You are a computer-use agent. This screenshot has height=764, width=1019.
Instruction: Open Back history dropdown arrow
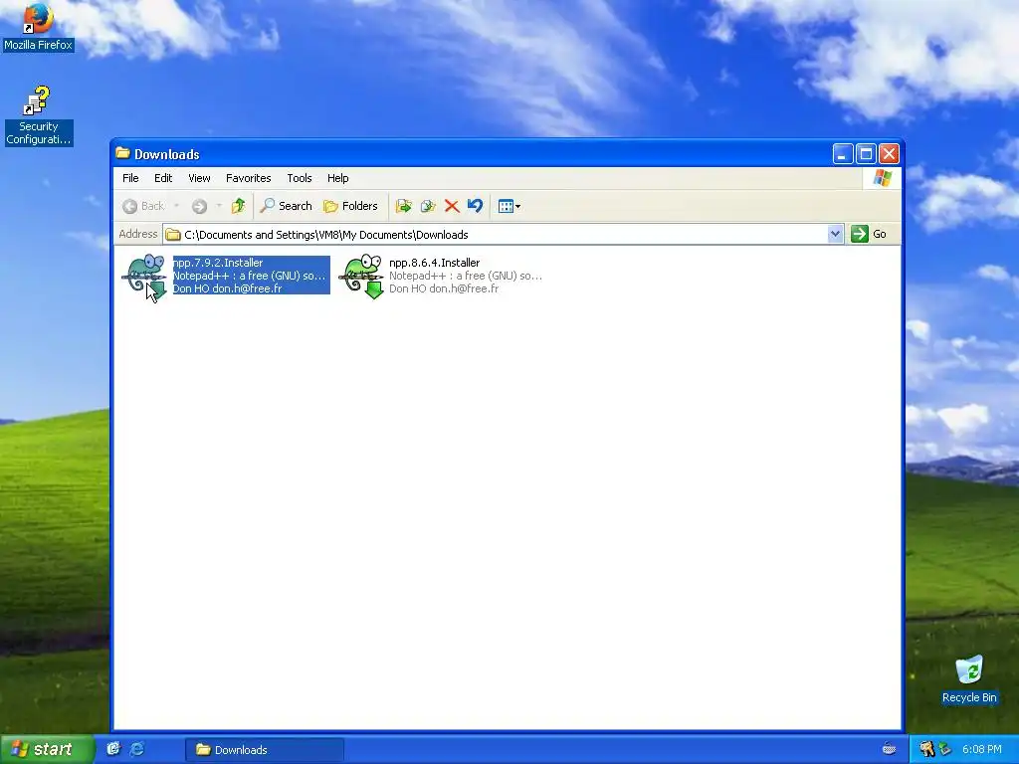[176, 206]
